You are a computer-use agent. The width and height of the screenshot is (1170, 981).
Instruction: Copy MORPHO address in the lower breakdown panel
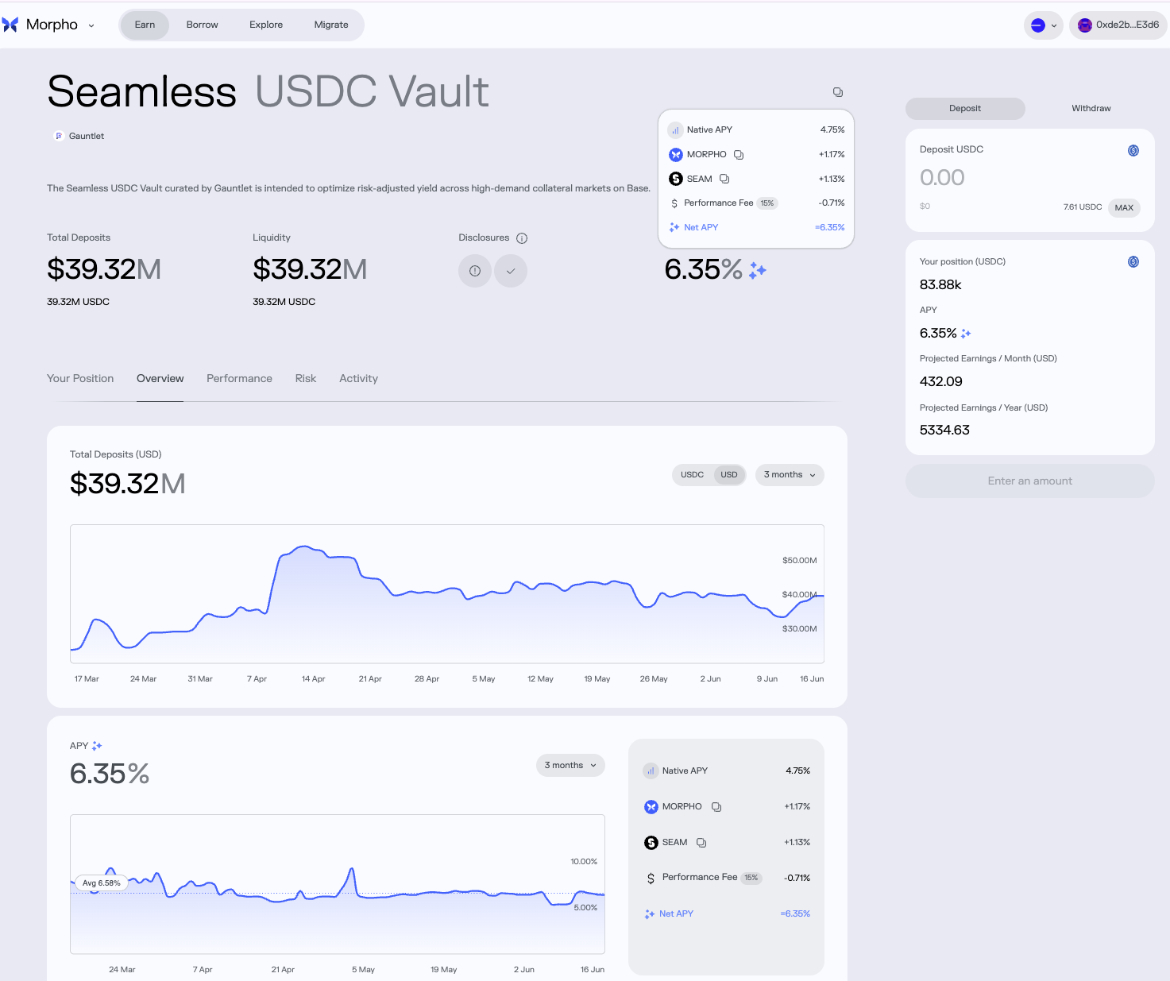tap(716, 807)
